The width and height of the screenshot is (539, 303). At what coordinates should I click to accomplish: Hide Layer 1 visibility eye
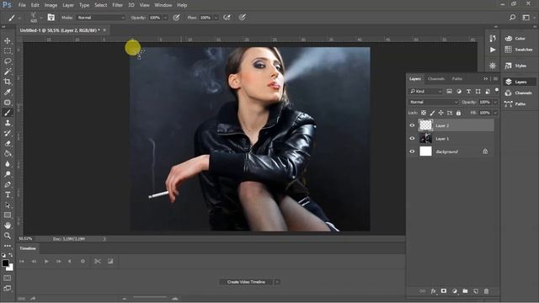(x=412, y=138)
